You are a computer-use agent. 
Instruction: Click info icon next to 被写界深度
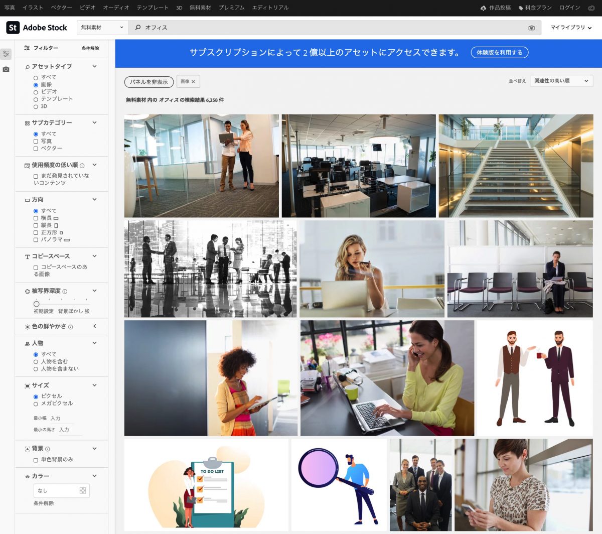point(65,291)
